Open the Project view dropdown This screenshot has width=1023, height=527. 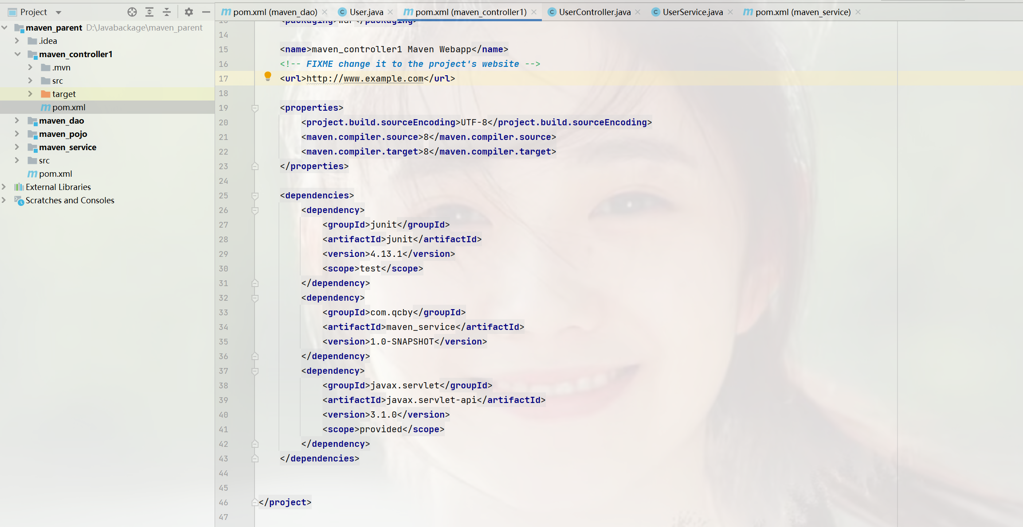[x=59, y=12]
